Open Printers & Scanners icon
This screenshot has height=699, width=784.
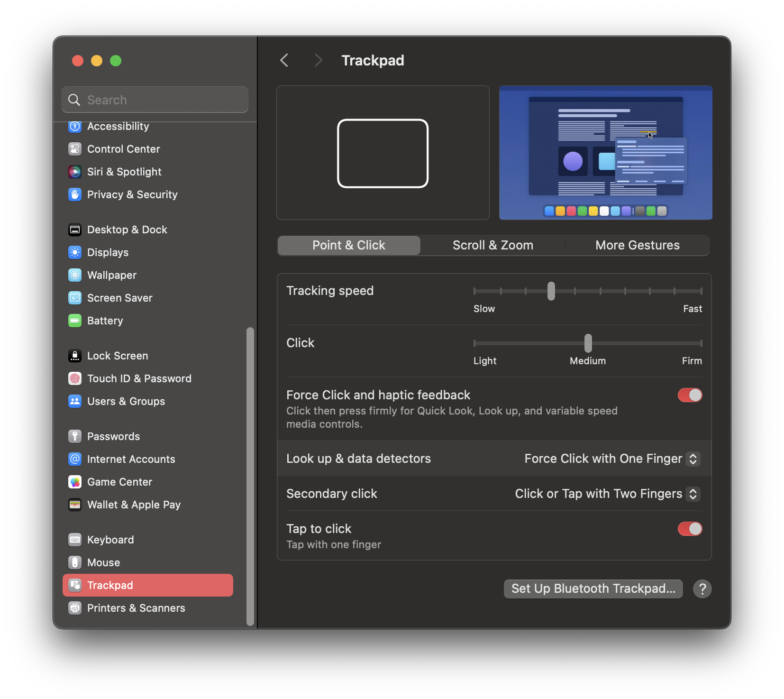tap(75, 608)
